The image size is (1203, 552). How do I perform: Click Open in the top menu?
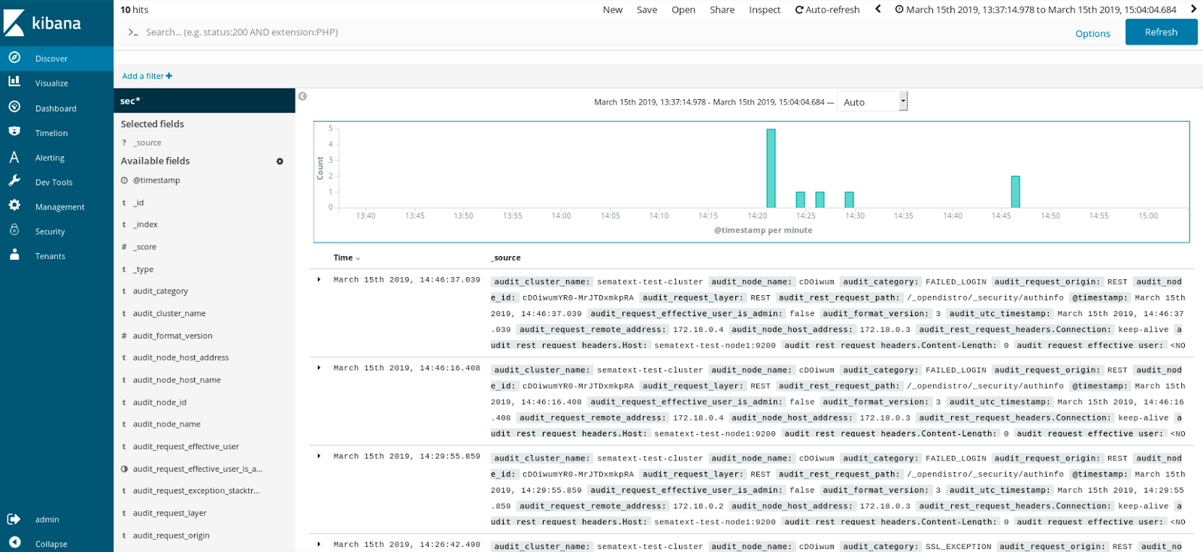click(683, 10)
